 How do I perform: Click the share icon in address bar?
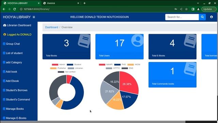181,9
